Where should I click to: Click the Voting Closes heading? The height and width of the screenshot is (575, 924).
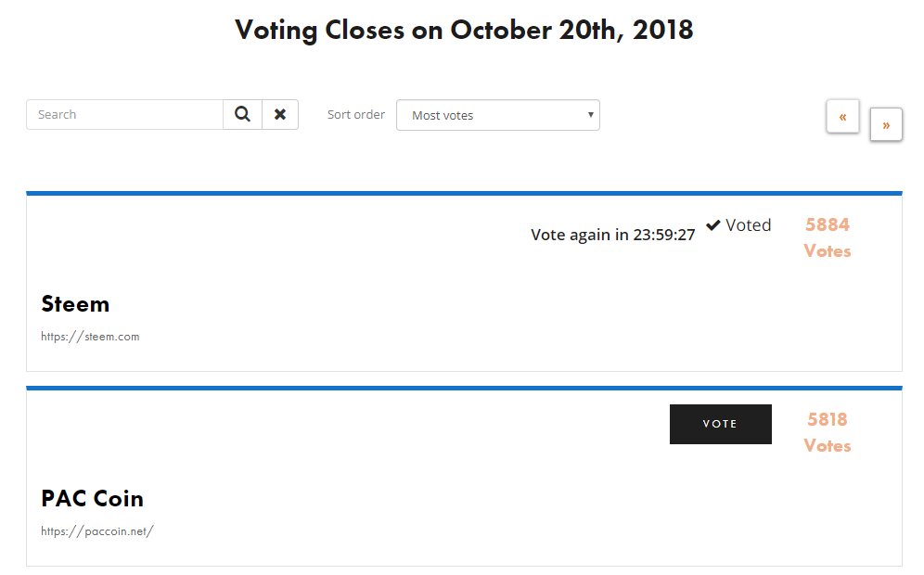click(464, 30)
